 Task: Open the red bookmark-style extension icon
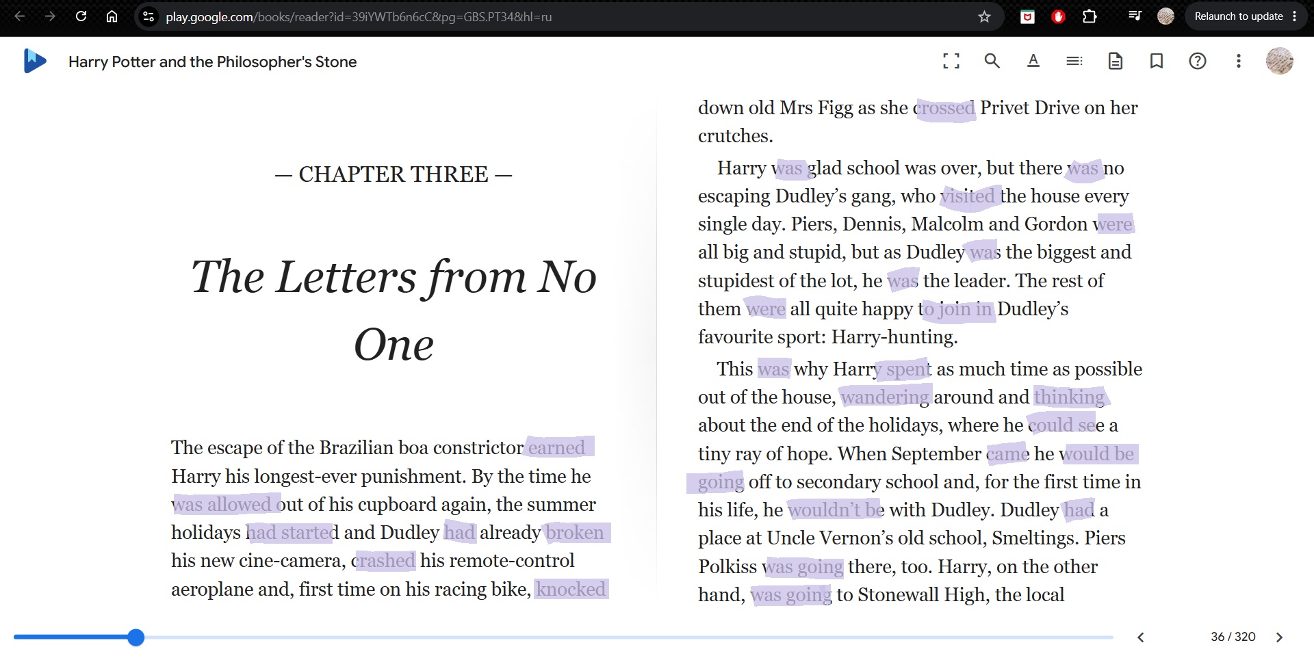1027,16
